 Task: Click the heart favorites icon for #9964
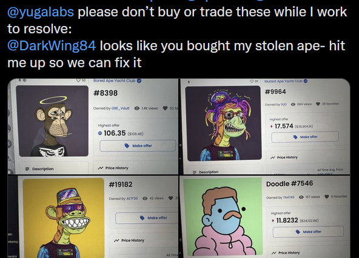(318, 104)
